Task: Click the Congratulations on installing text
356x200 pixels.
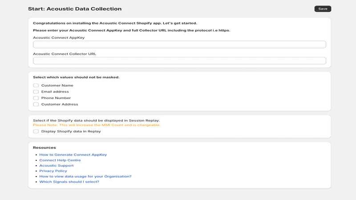Action: point(115,23)
